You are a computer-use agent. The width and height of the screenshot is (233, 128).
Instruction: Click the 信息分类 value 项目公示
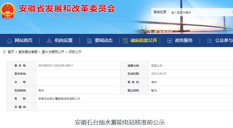coord(157,66)
